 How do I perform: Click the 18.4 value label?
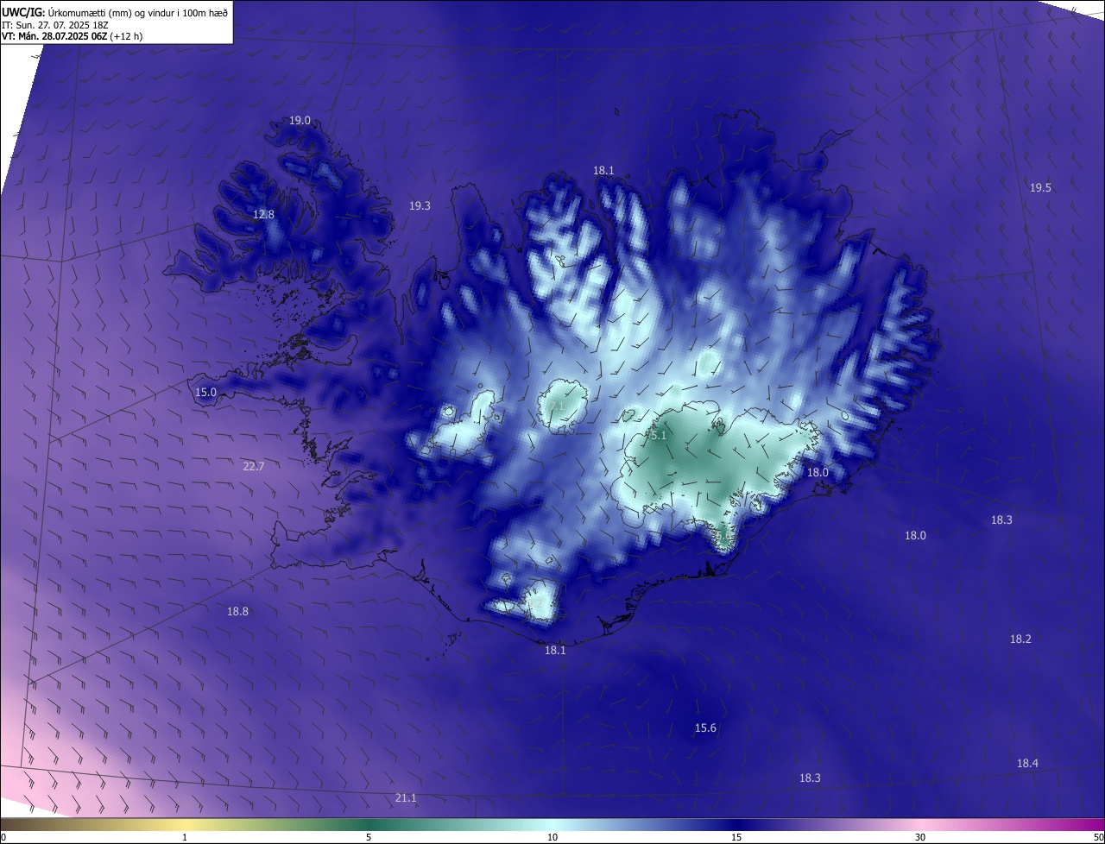pos(1027,763)
